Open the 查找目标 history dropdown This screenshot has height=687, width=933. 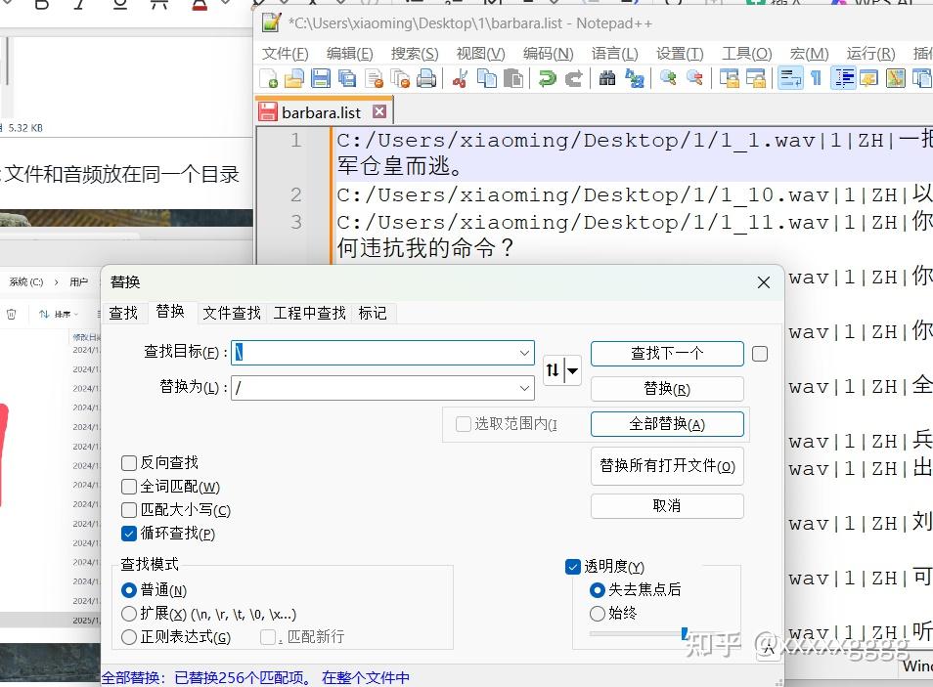526,353
